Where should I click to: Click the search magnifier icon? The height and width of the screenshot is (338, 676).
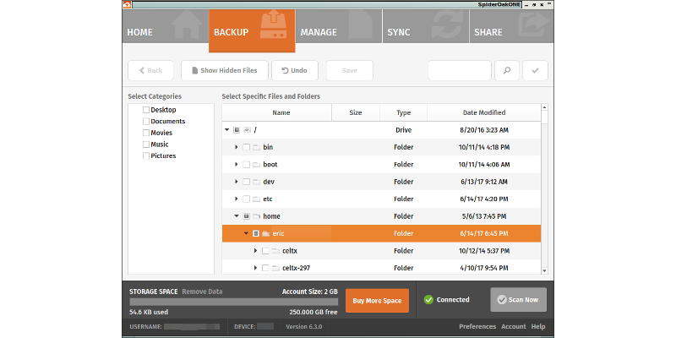click(506, 71)
